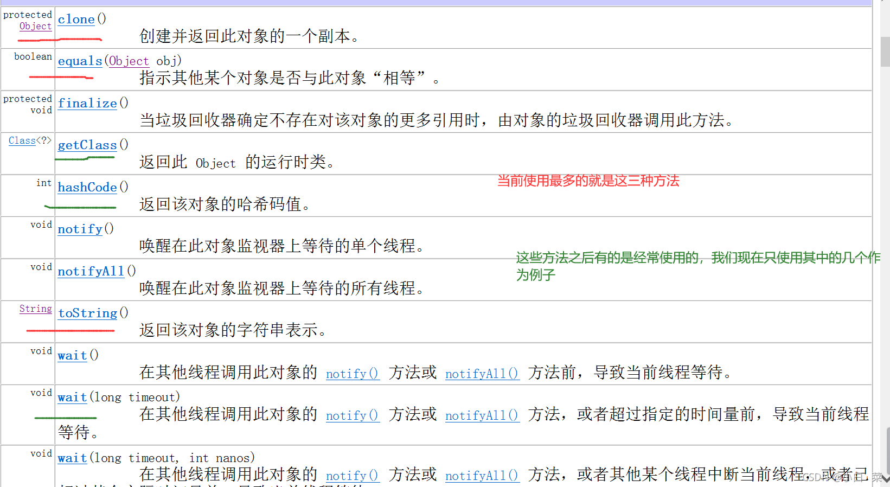Click the red note "当前使用最多的就是这三种方法"
Screen dimensions: 890x487
588,181
